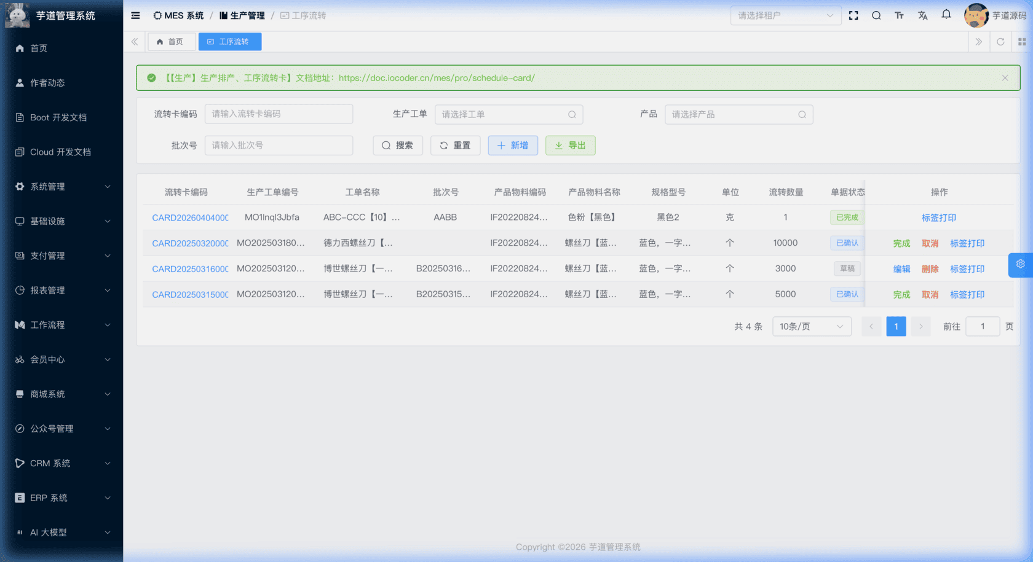The image size is (1033, 562).
Task: Collapse sidebar with the hamburger icon
Action: [135, 15]
